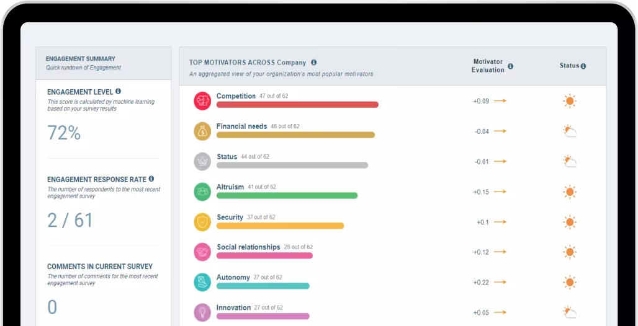Click the purple Innovation lightbulb icon
The height and width of the screenshot is (326, 638).
tap(202, 312)
